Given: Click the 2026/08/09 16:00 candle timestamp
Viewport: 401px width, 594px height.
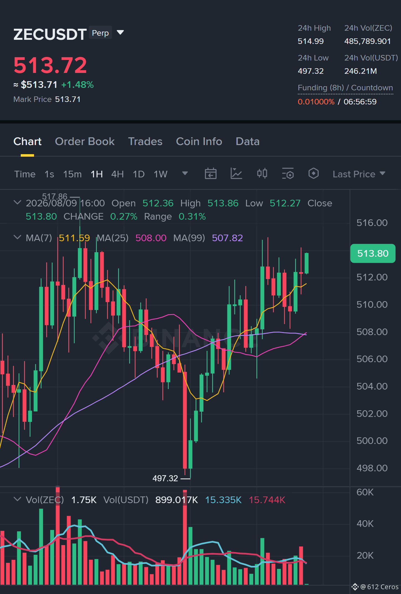Looking at the screenshot, I should click(65, 203).
